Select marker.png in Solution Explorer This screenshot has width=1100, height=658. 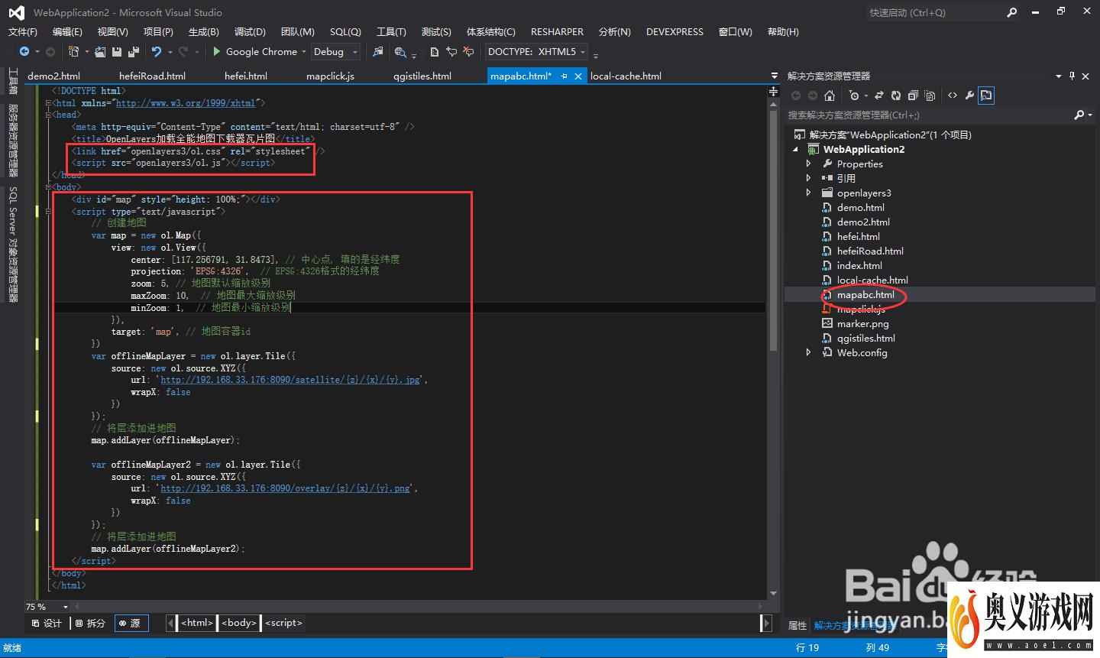pos(862,323)
